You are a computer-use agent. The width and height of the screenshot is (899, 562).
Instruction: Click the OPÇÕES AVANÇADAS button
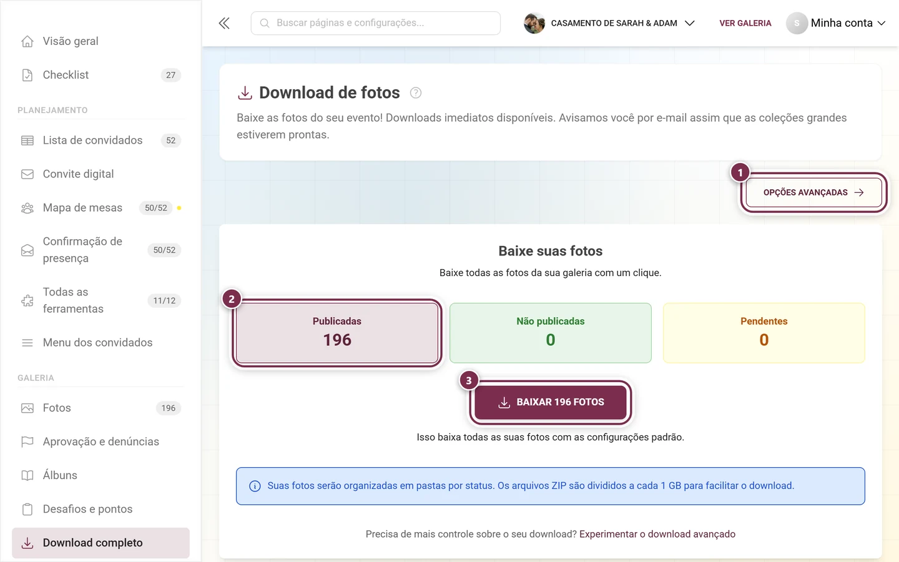[x=813, y=192]
